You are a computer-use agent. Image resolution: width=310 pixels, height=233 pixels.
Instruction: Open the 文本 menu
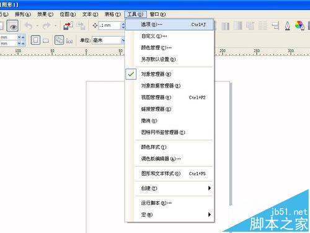click(x=90, y=14)
